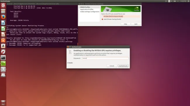Open LibreOffice Impress from the dock

pyautogui.click(x=3, y=35)
